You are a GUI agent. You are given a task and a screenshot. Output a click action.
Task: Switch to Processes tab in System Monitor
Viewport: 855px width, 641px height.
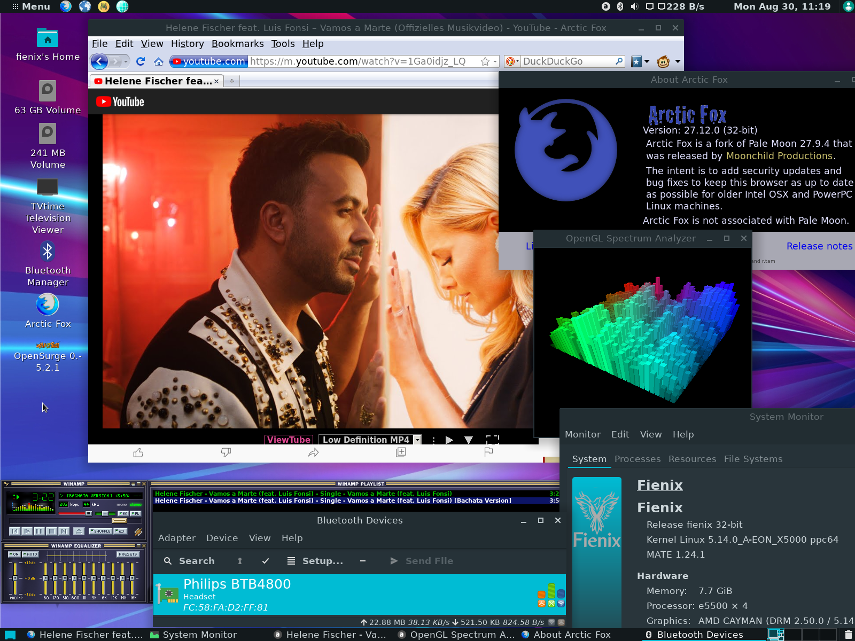(638, 459)
